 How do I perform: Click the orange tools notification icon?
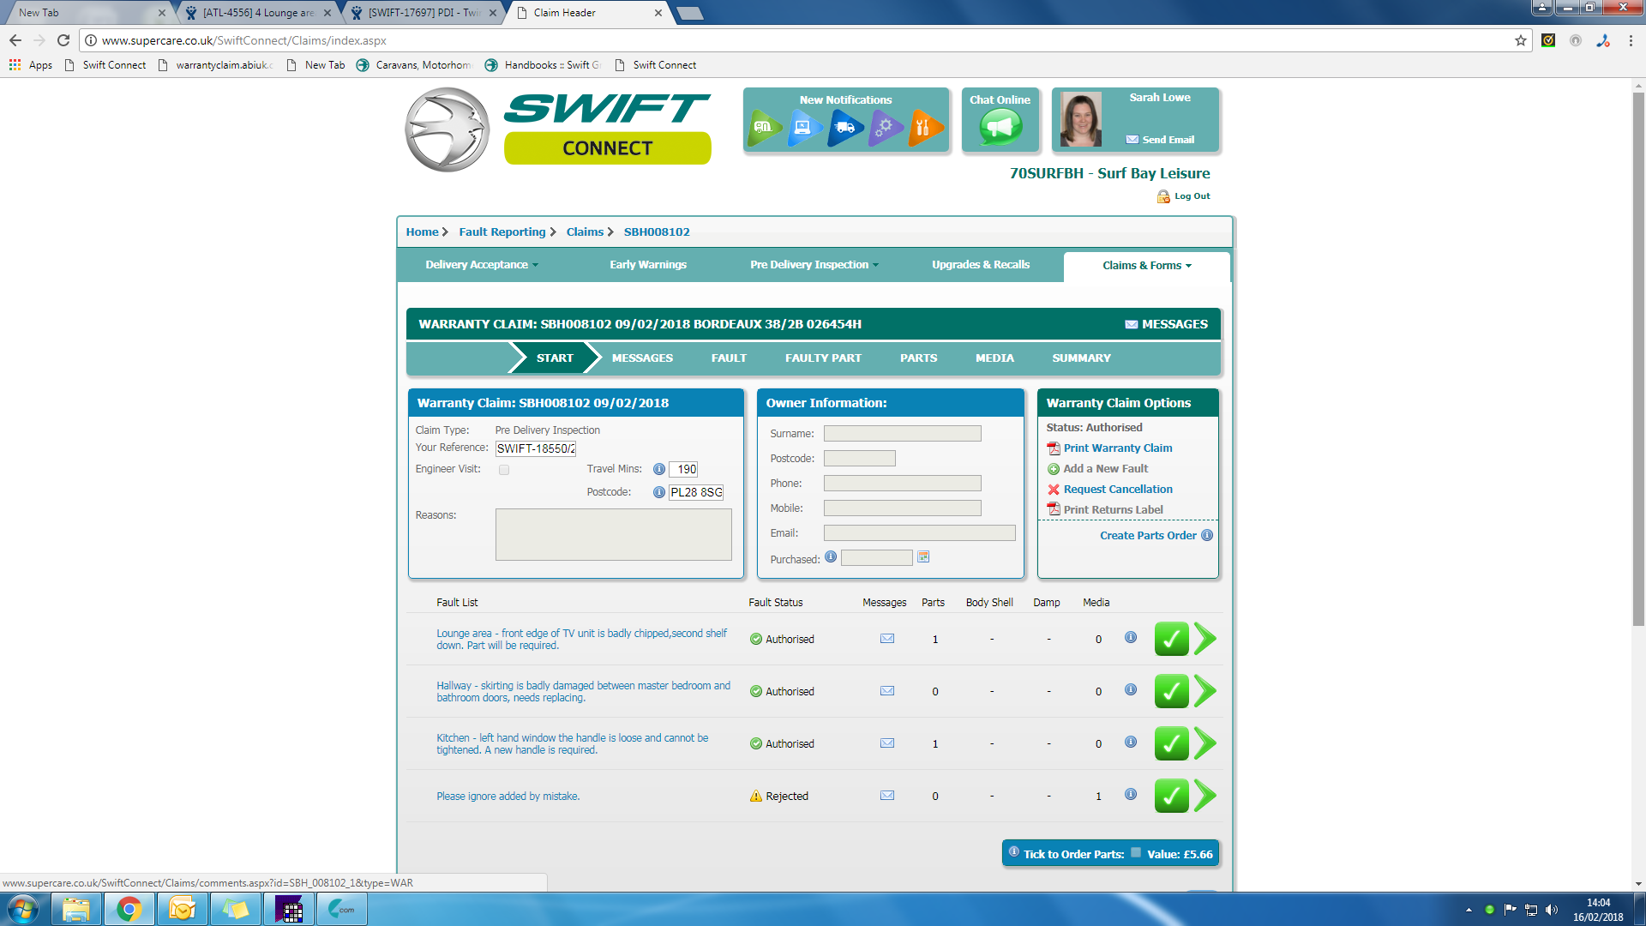click(x=924, y=128)
